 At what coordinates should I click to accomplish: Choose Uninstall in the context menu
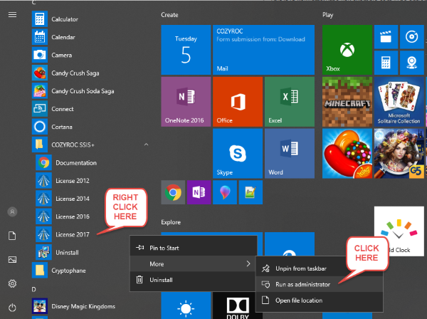[x=194, y=280]
